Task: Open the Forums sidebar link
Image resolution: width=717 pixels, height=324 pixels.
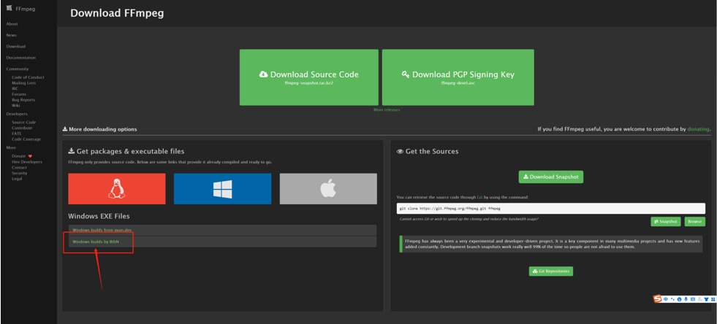Action: (19, 94)
